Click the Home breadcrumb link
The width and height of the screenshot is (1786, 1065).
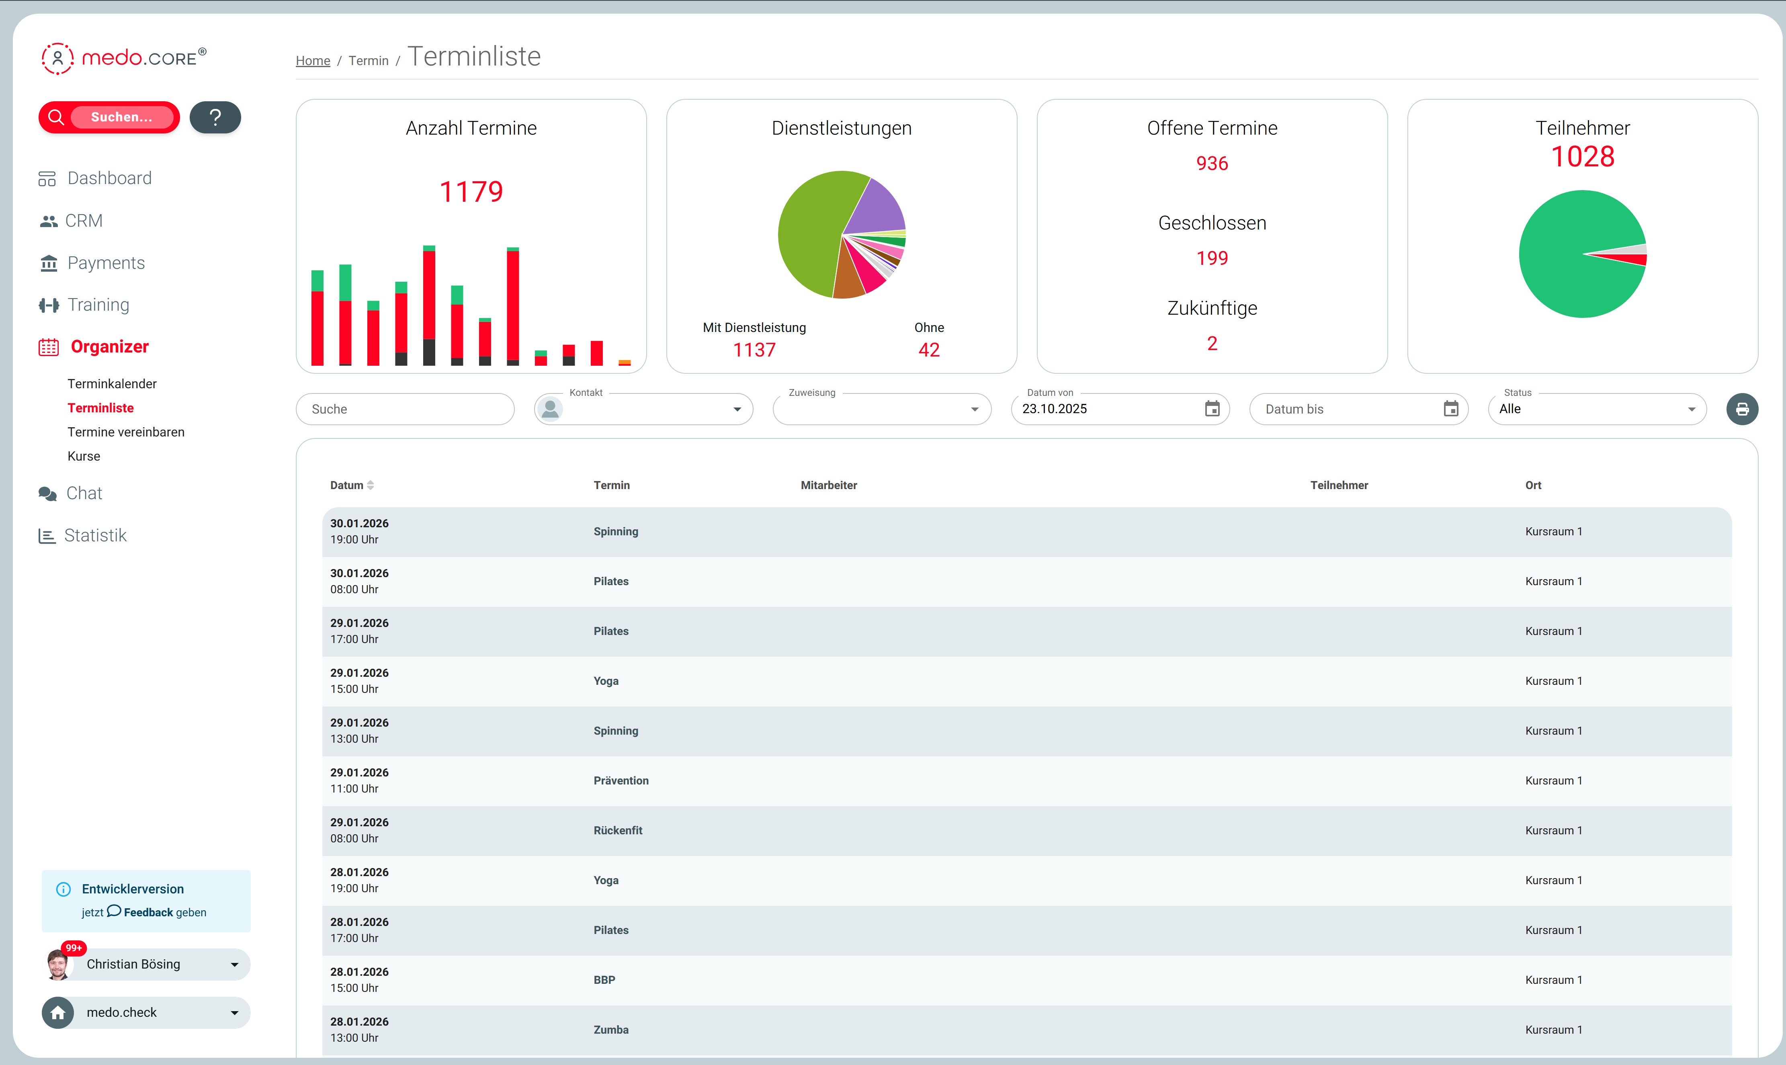pyautogui.click(x=313, y=60)
